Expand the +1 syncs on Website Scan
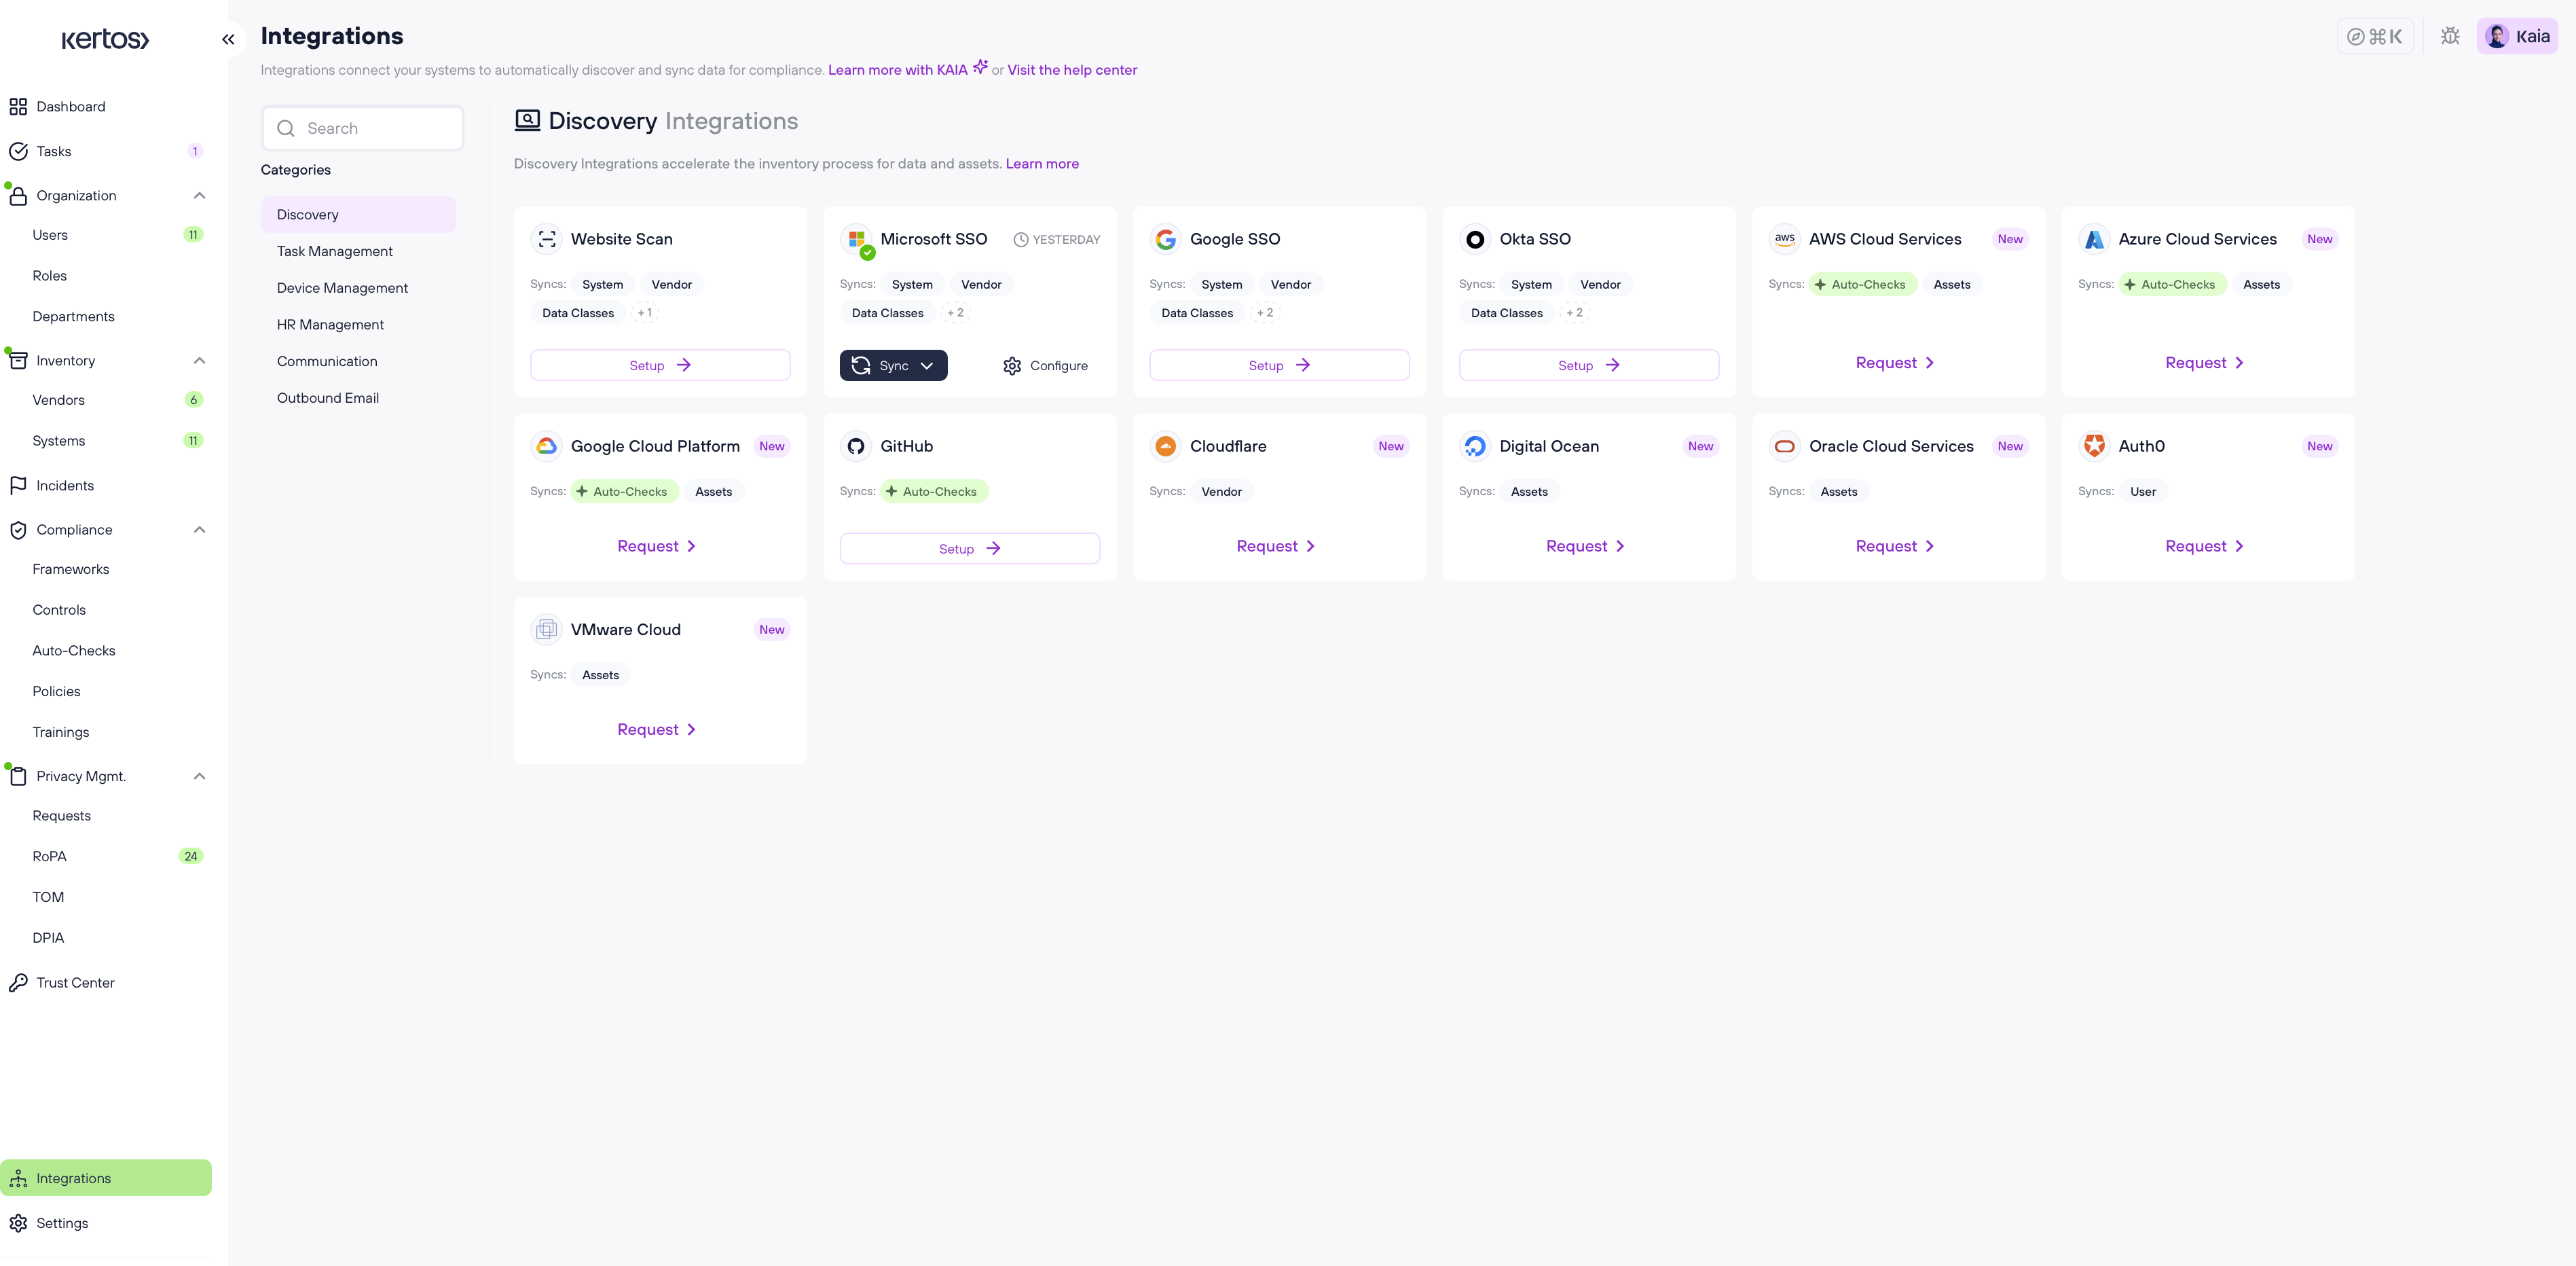This screenshot has width=2576, height=1266. [x=645, y=313]
